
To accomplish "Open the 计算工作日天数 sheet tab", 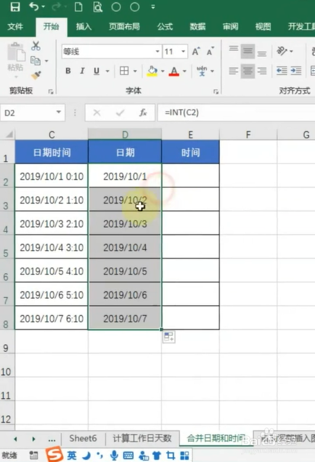I will 142,438.
